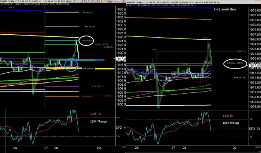Click date 28 on right chart time axis

[185, 148]
